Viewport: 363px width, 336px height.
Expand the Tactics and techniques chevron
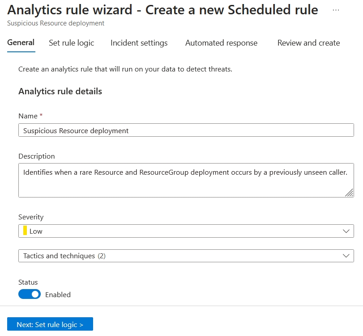[345, 256]
